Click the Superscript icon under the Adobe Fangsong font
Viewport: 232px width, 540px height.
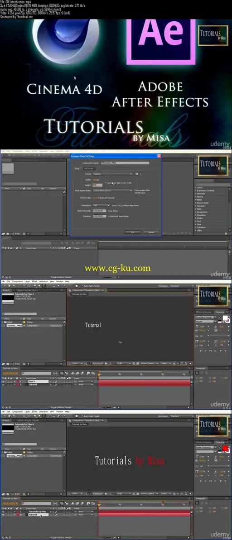(x=221, y=481)
